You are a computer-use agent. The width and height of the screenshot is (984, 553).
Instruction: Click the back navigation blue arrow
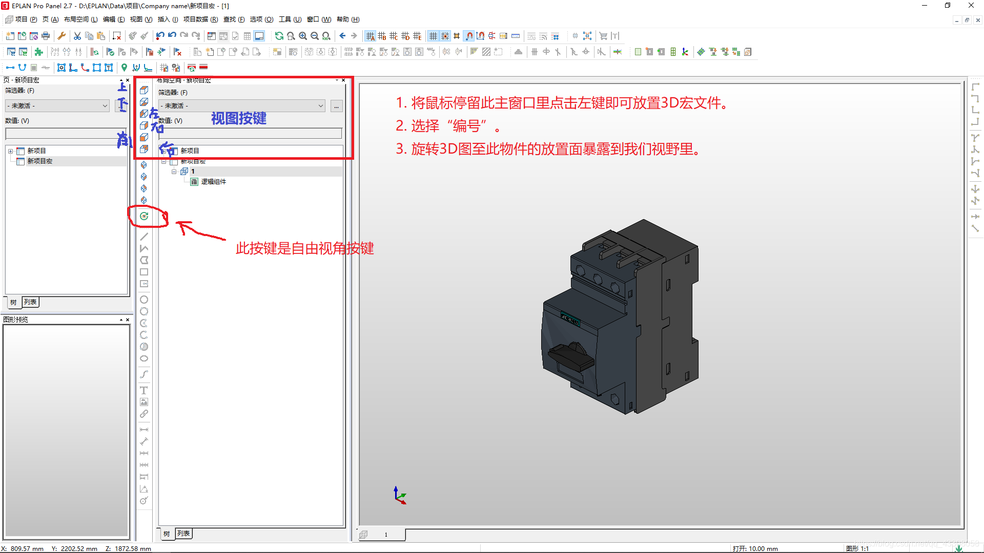tap(342, 36)
